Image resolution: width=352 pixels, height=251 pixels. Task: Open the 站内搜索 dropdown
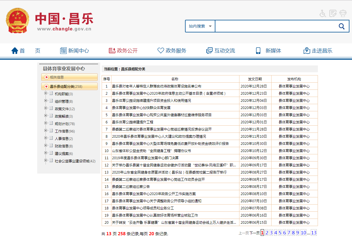(x=200, y=26)
